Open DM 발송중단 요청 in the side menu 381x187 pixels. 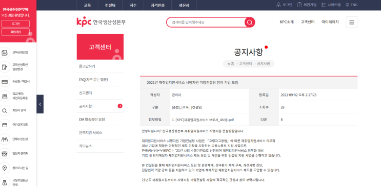tap(100, 120)
